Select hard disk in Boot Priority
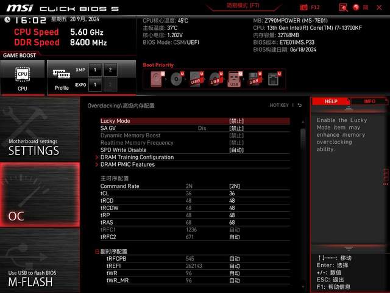This screenshot has width=390, height=293. pos(157,79)
